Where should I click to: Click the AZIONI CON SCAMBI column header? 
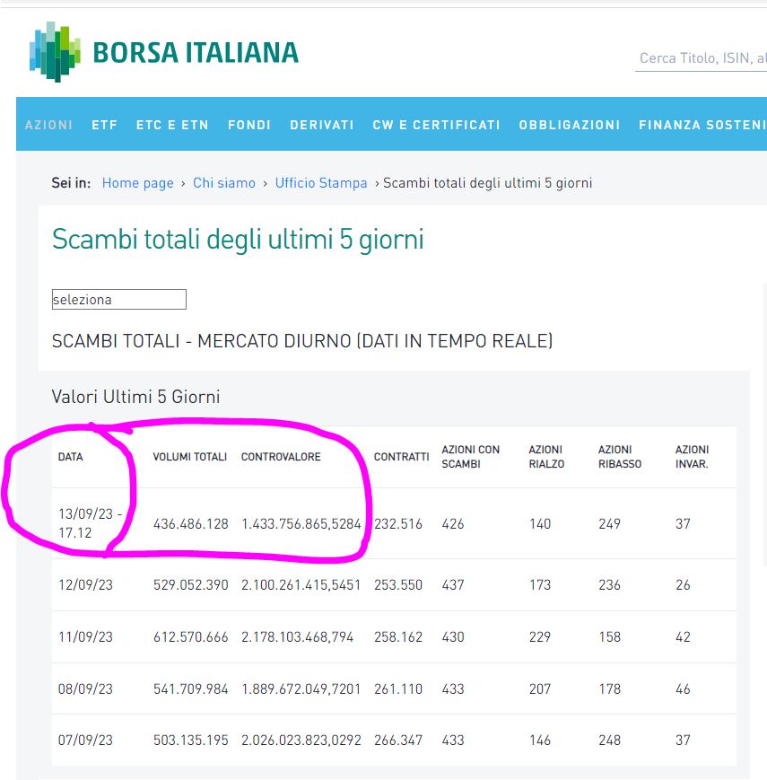[470, 457]
